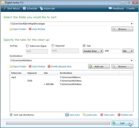Viewport: 139px width, 128px height.
Task: Uncheck the Size checkbox
Action: [x=84, y=46]
